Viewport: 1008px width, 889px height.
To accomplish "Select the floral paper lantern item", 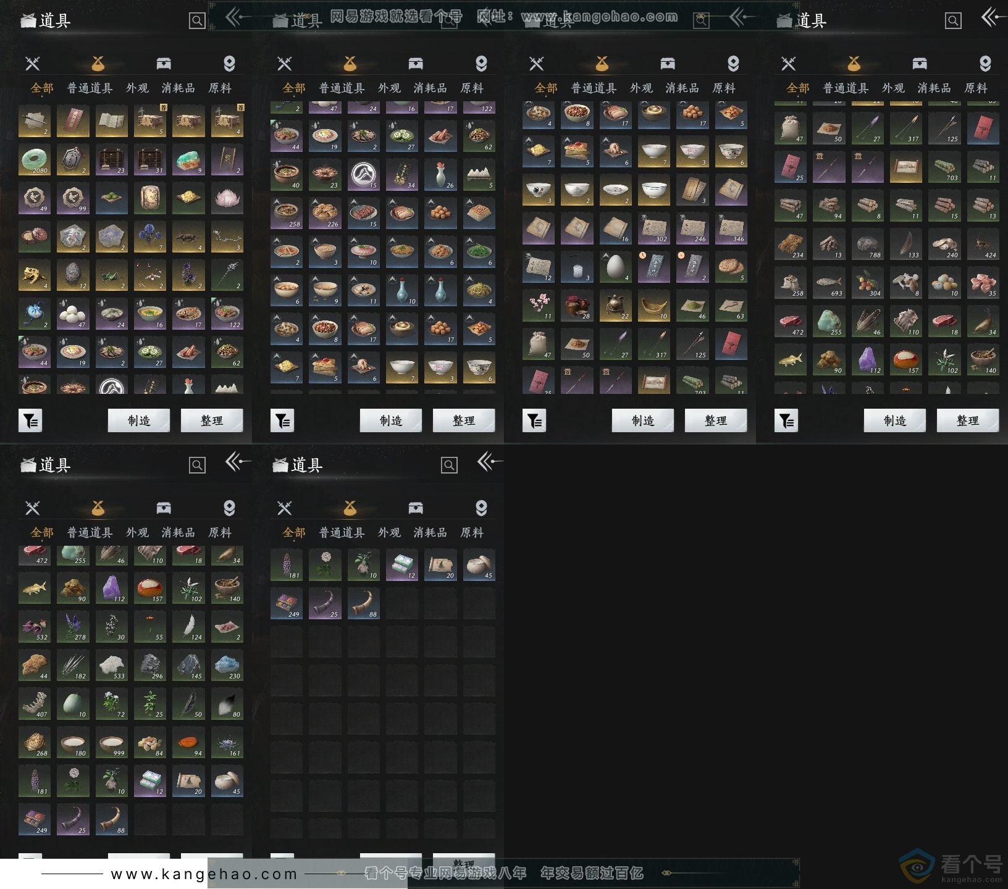I will point(150,198).
